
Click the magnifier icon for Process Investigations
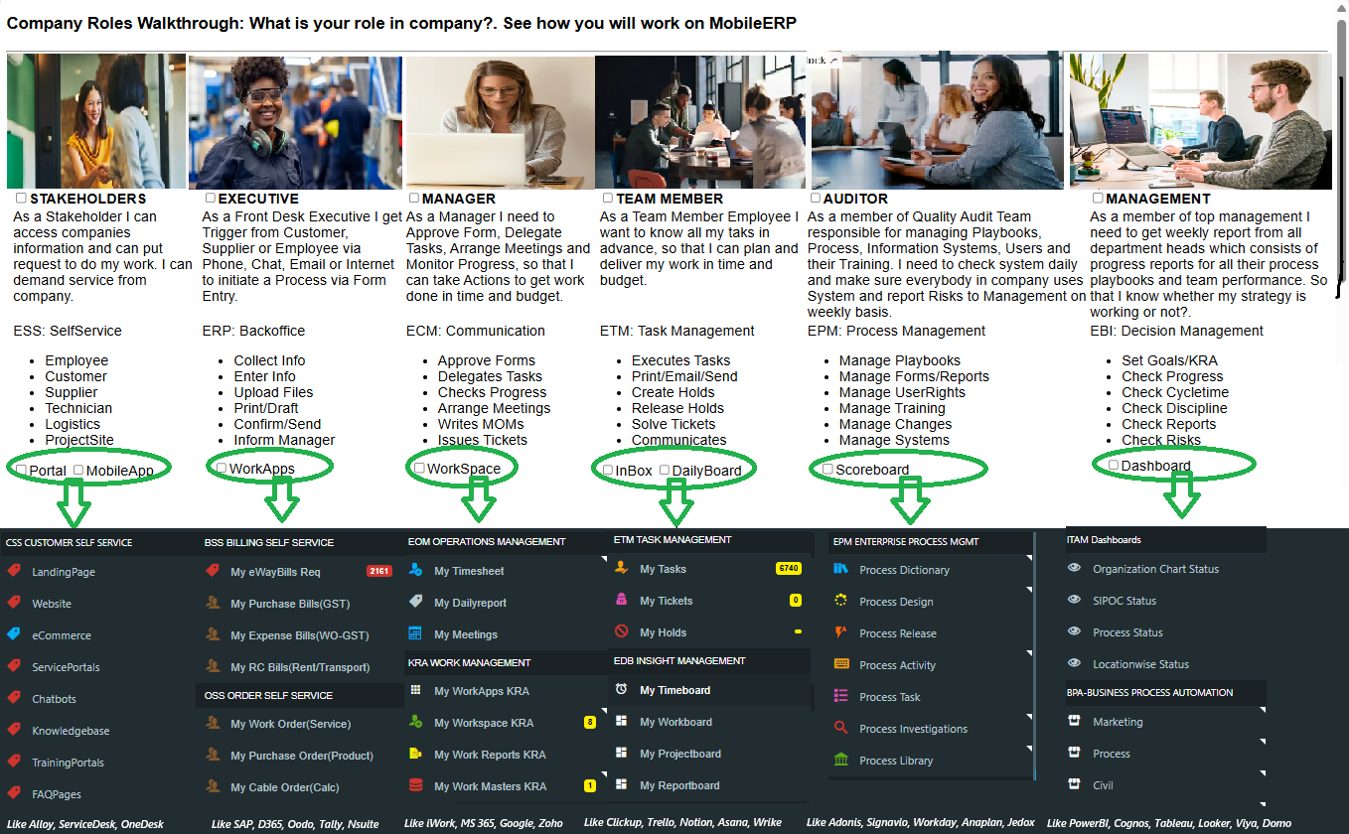point(841,728)
